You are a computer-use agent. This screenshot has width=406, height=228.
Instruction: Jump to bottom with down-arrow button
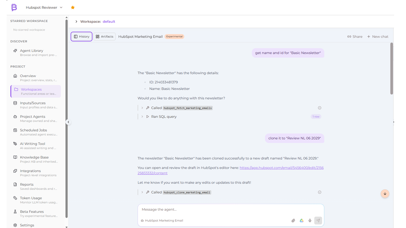385,194
